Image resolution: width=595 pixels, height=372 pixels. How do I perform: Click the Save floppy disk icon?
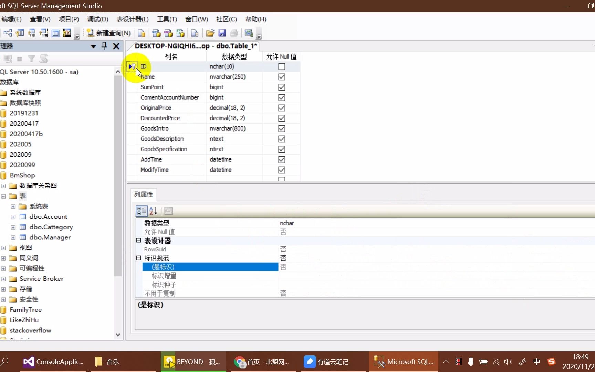(222, 33)
